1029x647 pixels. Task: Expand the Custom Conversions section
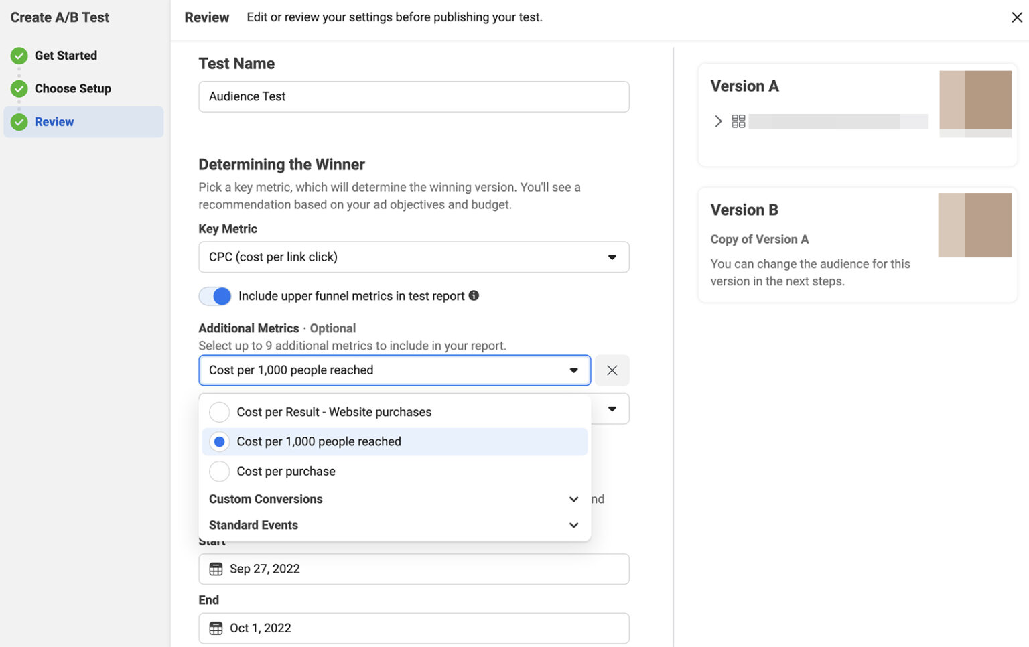[x=573, y=498]
